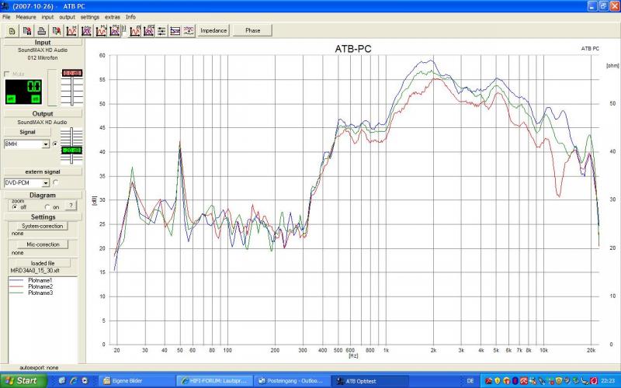The image size is (621, 388).
Task: Select the radio button next to DVD-PCM
Action: pos(55,182)
